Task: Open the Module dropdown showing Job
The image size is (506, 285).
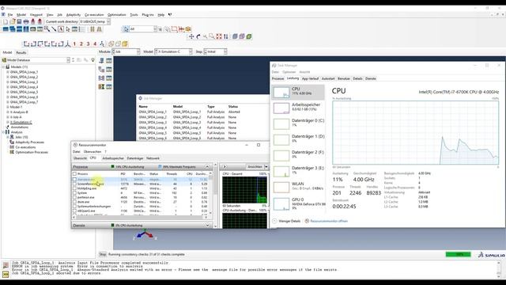Action: click(x=126, y=51)
